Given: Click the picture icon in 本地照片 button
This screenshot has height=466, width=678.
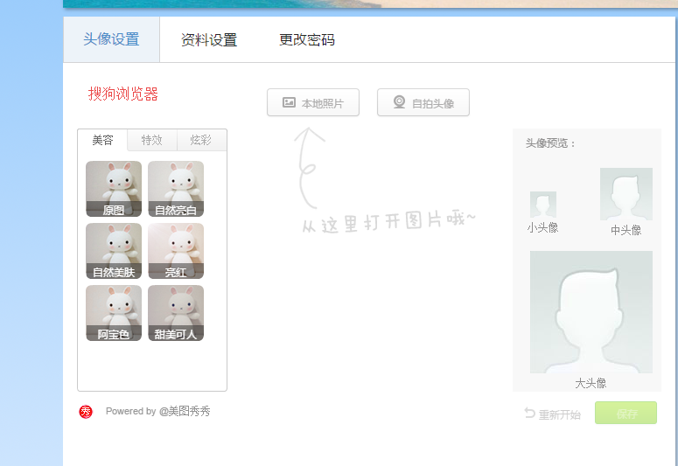Looking at the screenshot, I should (289, 102).
